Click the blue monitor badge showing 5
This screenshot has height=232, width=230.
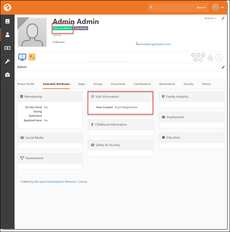point(22,57)
